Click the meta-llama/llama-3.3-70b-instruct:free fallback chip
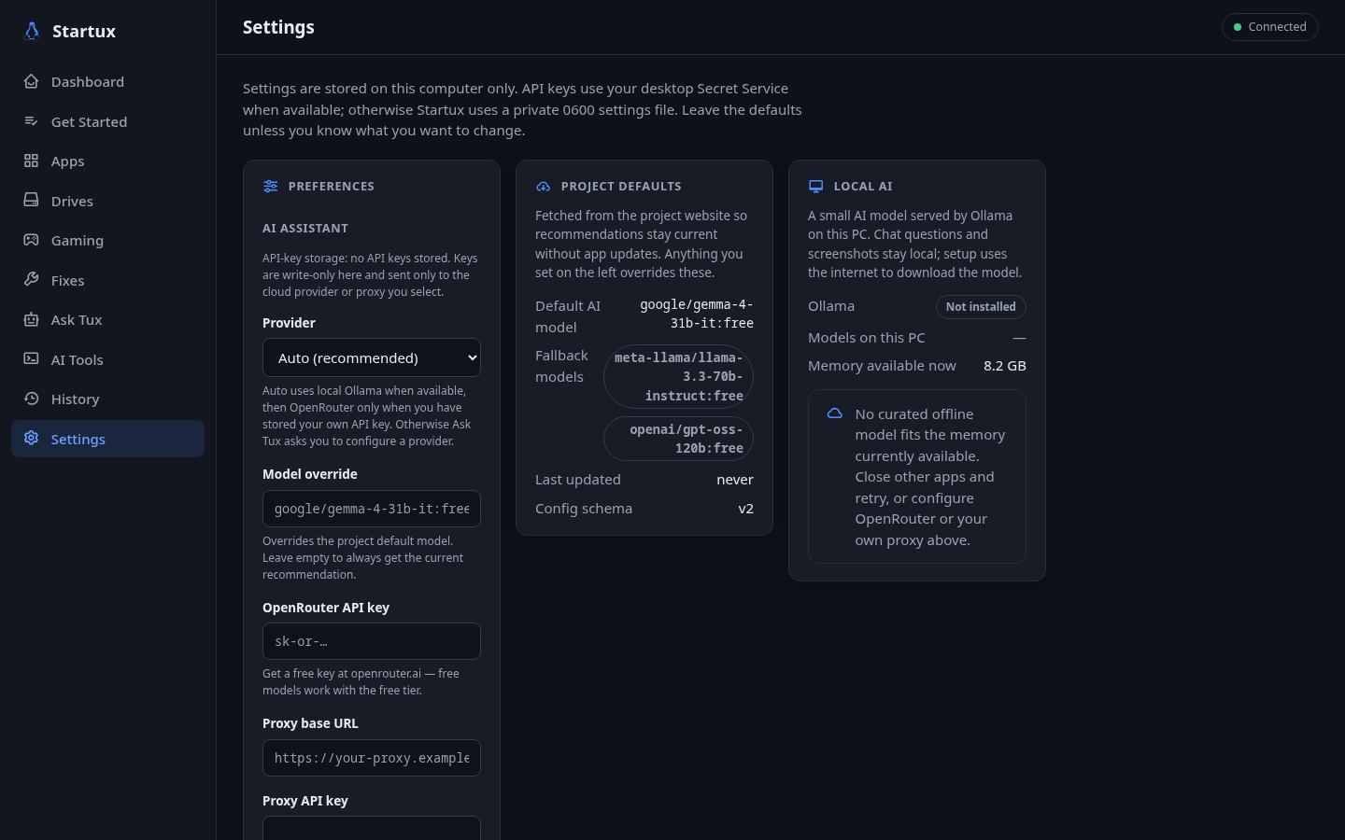Screen dimensions: 1345x840 (678, 376)
